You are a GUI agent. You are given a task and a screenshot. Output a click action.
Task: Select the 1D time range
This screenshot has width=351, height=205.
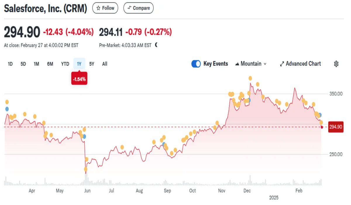(10, 64)
